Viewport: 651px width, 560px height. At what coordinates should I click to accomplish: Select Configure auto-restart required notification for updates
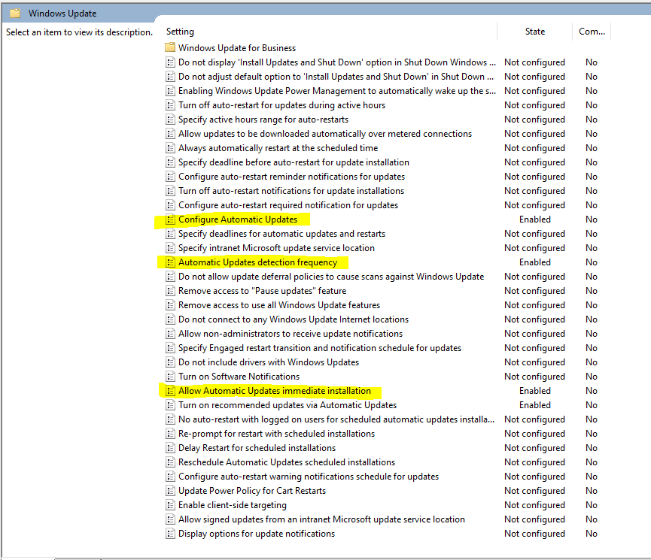pyautogui.click(x=288, y=205)
